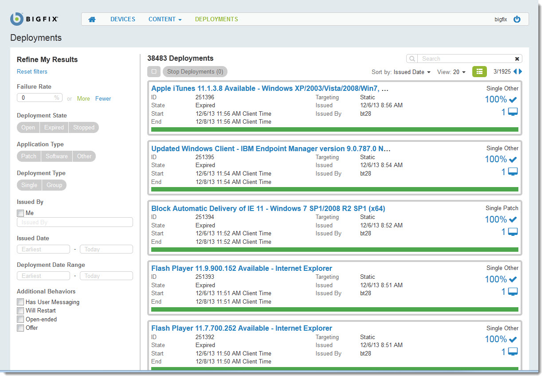The image size is (545, 379).
Task: Open Updated Windows Client deployment link
Action: (271, 148)
